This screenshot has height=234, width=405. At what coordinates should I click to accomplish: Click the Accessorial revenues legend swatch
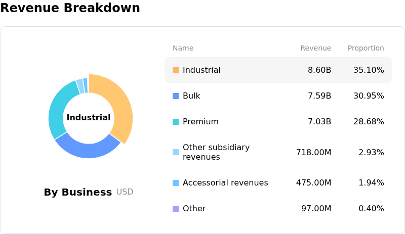176,183
